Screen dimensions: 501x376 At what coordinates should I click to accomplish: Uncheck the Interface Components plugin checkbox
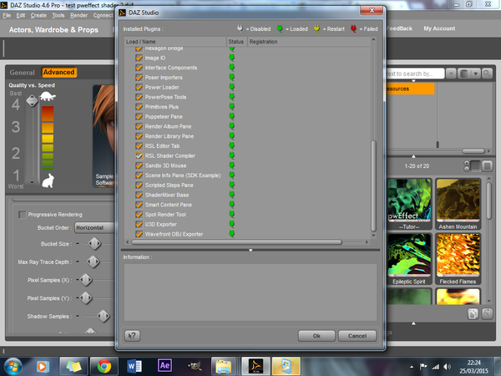139,68
